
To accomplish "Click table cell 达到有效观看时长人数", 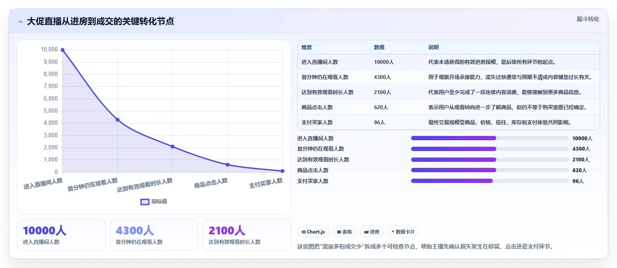I will click(x=328, y=92).
